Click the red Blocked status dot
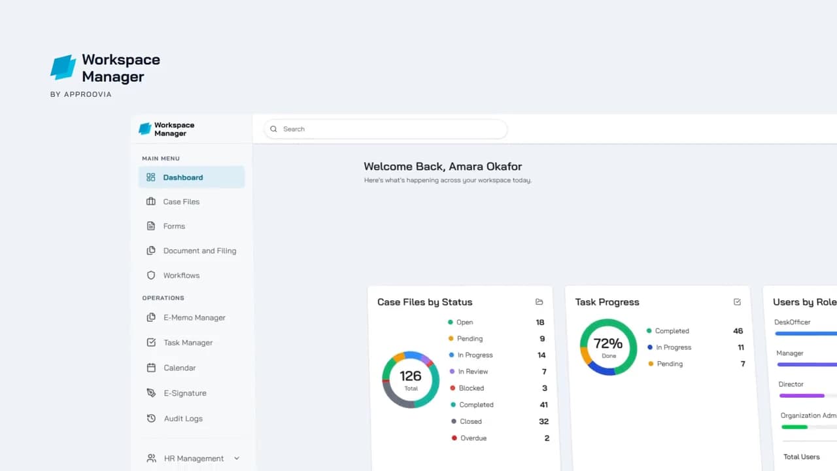 pyautogui.click(x=453, y=388)
